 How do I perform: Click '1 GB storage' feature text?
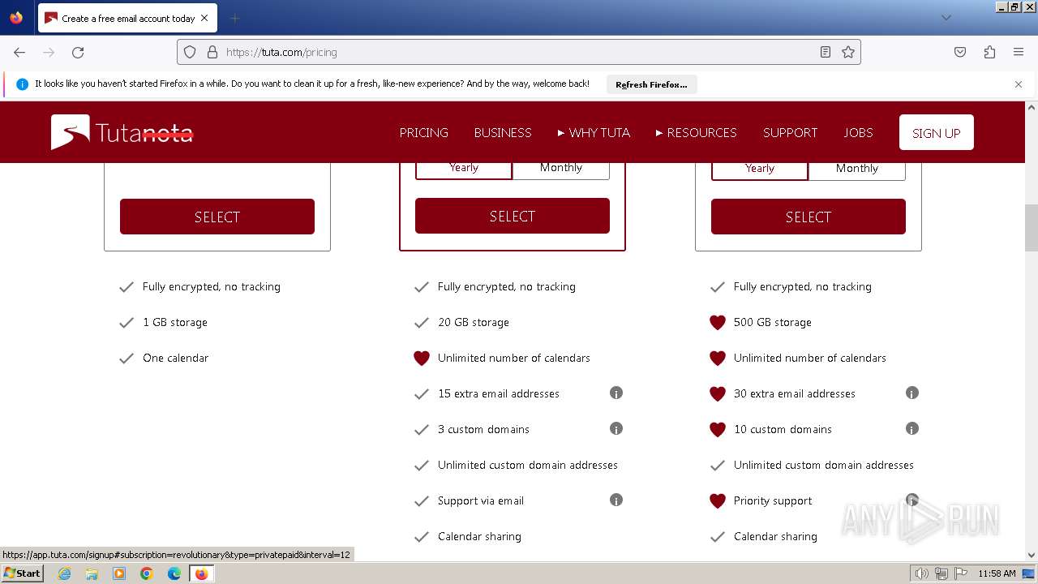click(x=175, y=322)
